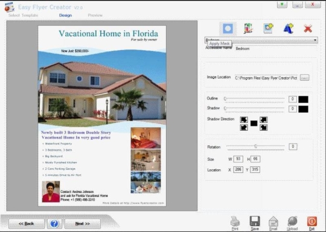
Task: Select the upper-right shadow direction arrow
Action: click(264, 120)
